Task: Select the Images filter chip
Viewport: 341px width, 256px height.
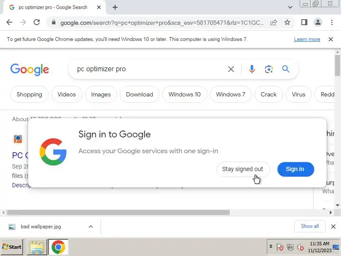Action: click(101, 94)
